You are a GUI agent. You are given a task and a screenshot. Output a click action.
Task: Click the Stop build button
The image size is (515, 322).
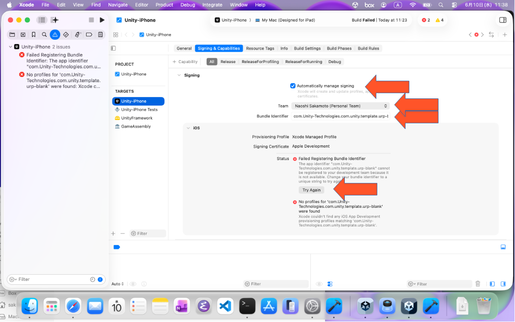pyautogui.click(x=91, y=20)
